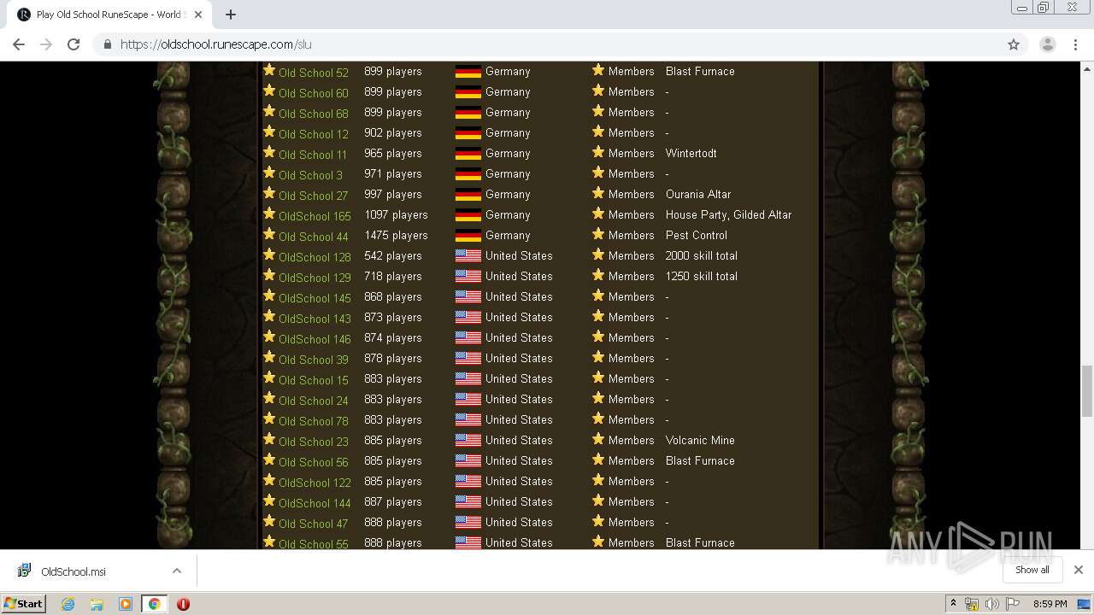Open the Chrome profile avatar menu
1094x615 pixels.
click(x=1047, y=44)
